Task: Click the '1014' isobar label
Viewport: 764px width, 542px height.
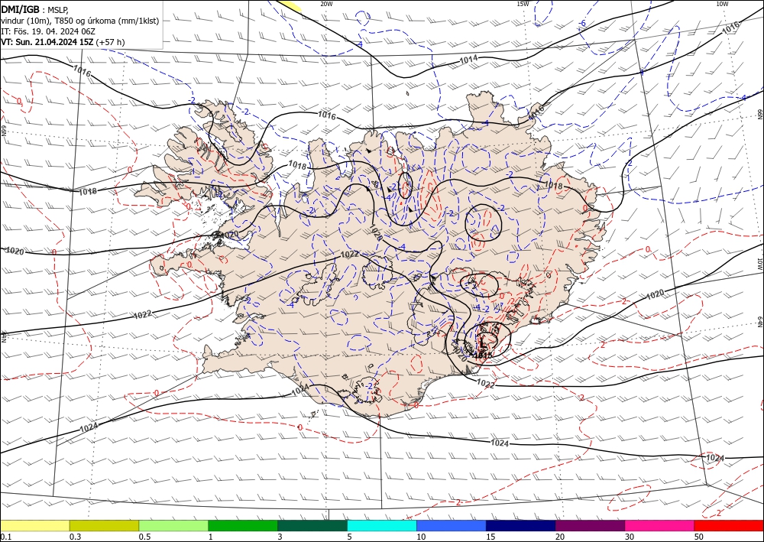Action: (x=468, y=60)
